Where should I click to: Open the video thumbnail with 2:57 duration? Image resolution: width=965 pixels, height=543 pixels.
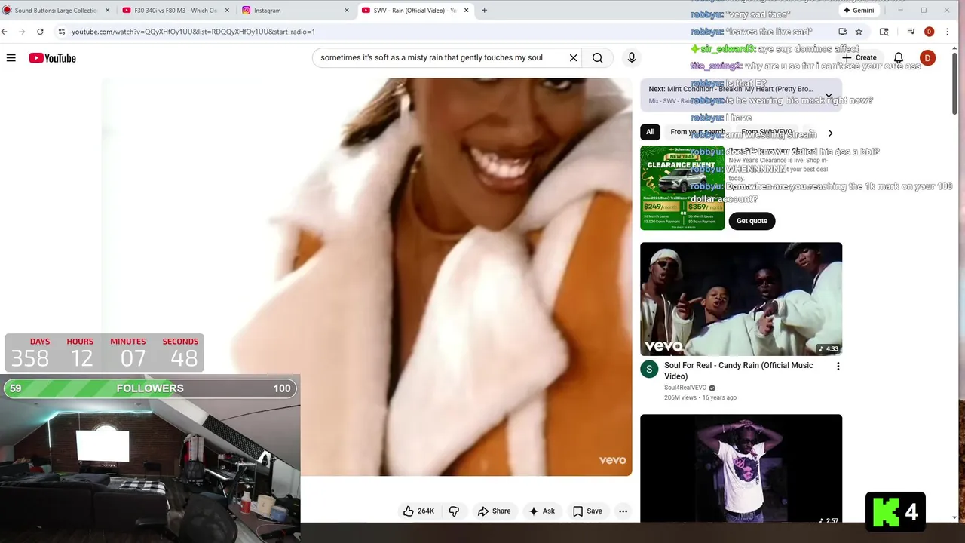coord(741,468)
